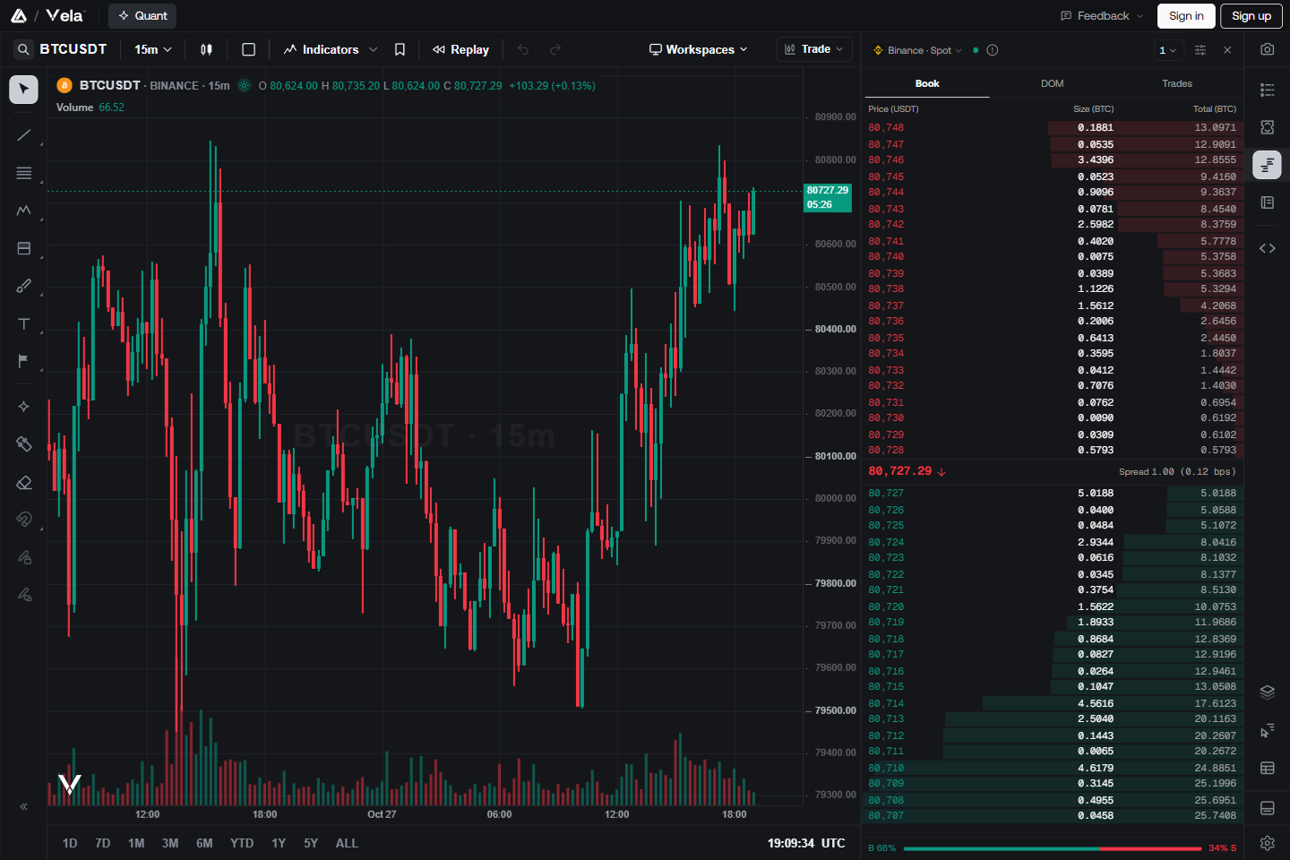
Task: Open the layers panel icon
Action: pyautogui.click(x=1267, y=692)
